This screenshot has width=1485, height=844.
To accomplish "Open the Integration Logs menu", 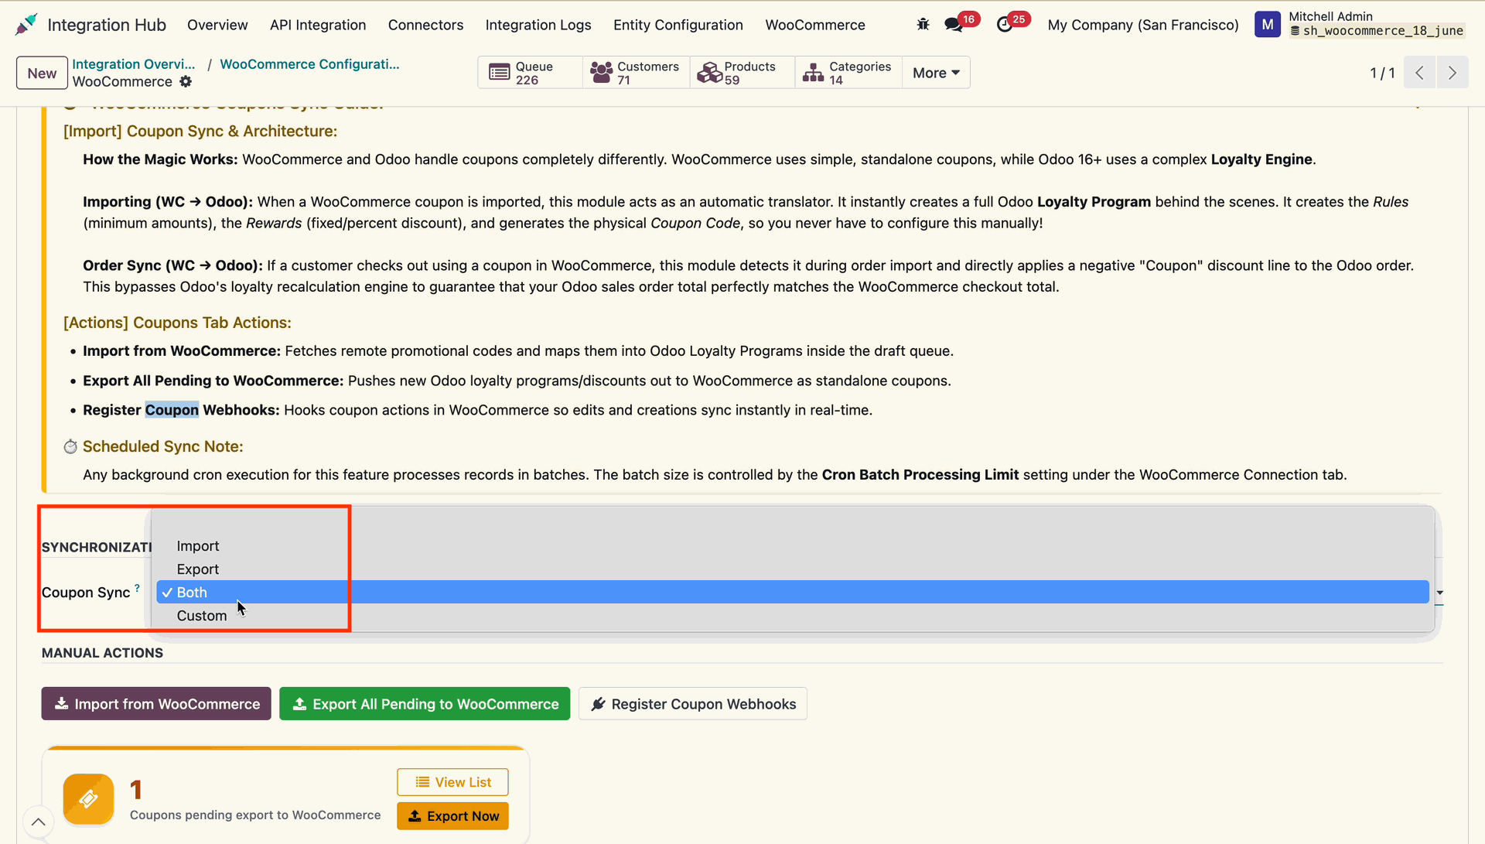I will pyautogui.click(x=538, y=25).
